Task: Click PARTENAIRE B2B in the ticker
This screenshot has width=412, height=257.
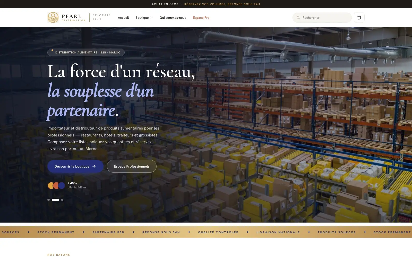Action: (108, 232)
